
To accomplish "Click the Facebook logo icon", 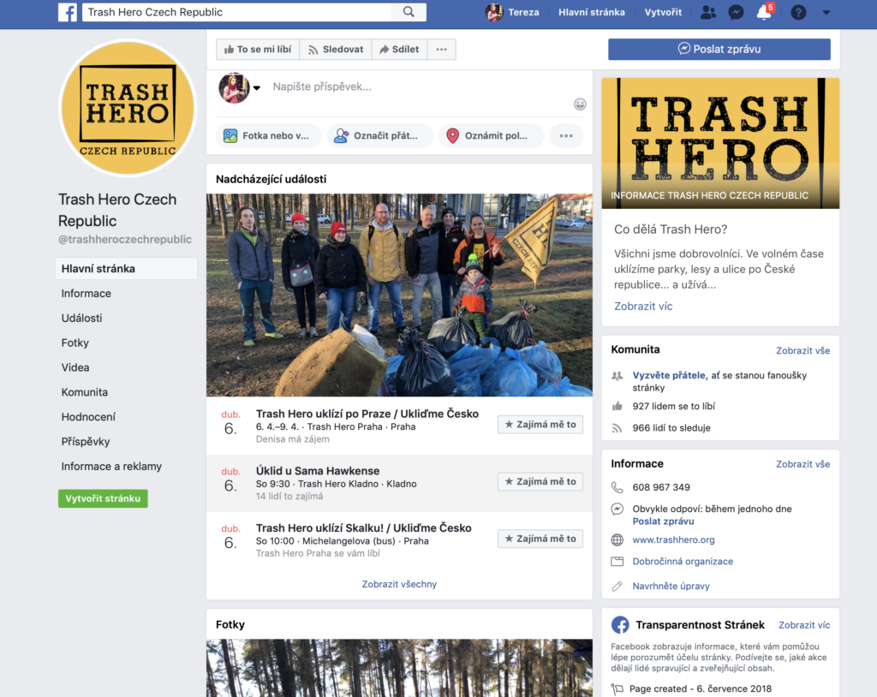I will tap(67, 12).
